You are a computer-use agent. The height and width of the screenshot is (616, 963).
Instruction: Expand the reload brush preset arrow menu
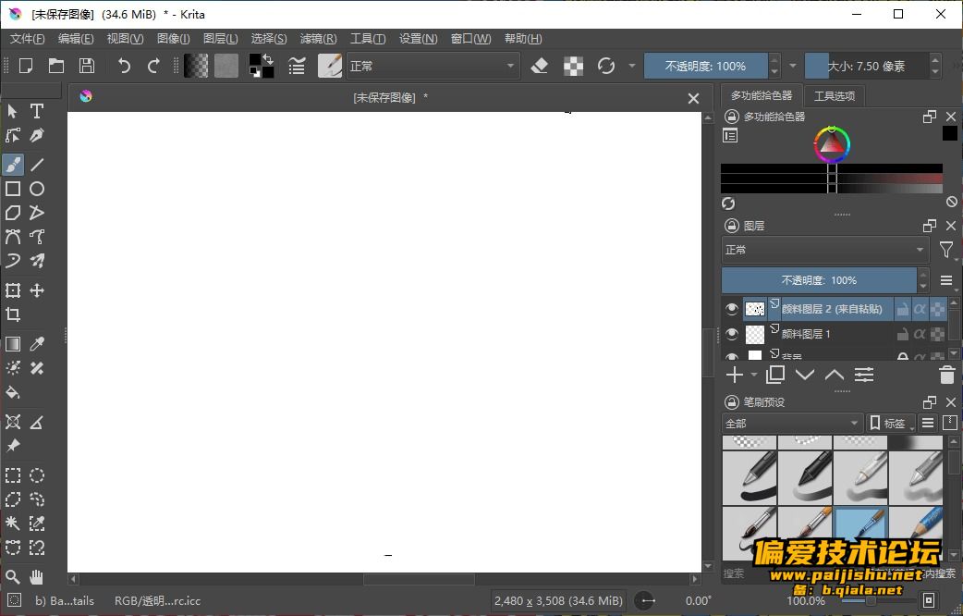632,66
